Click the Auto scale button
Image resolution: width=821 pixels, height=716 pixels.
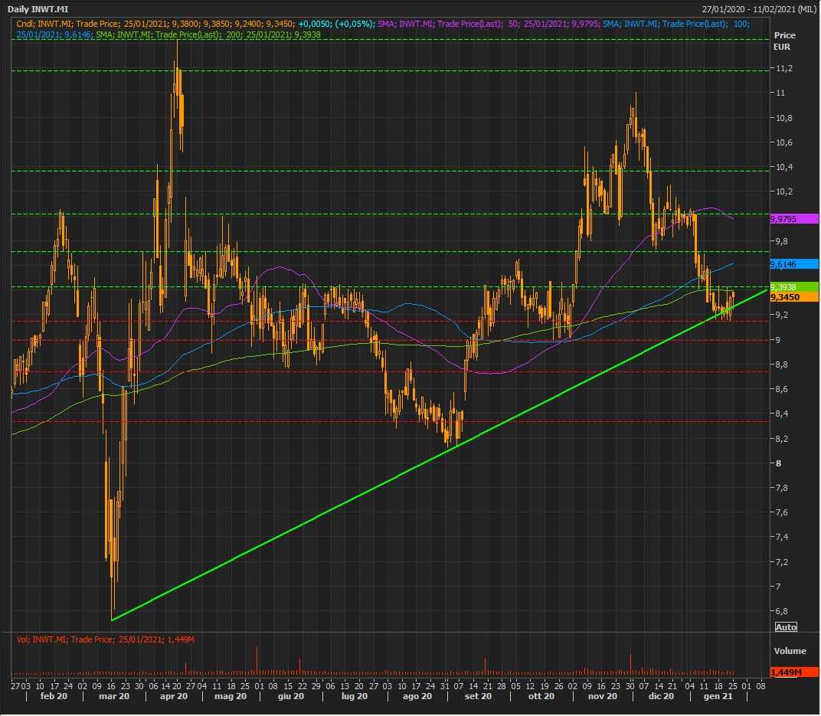786,627
